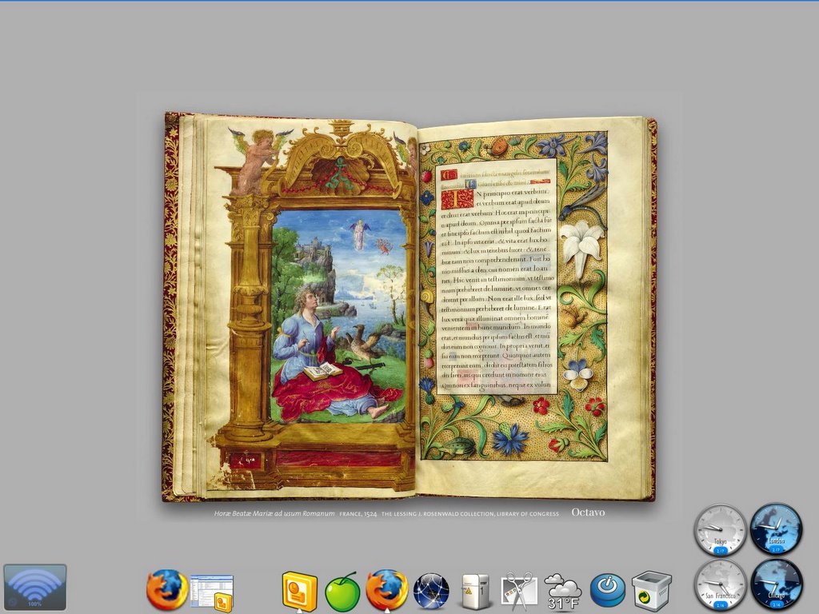The image size is (819, 614).
Task: Open the minimized PowerPoint window thumbnail in the dock
Action: click(x=211, y=592)
